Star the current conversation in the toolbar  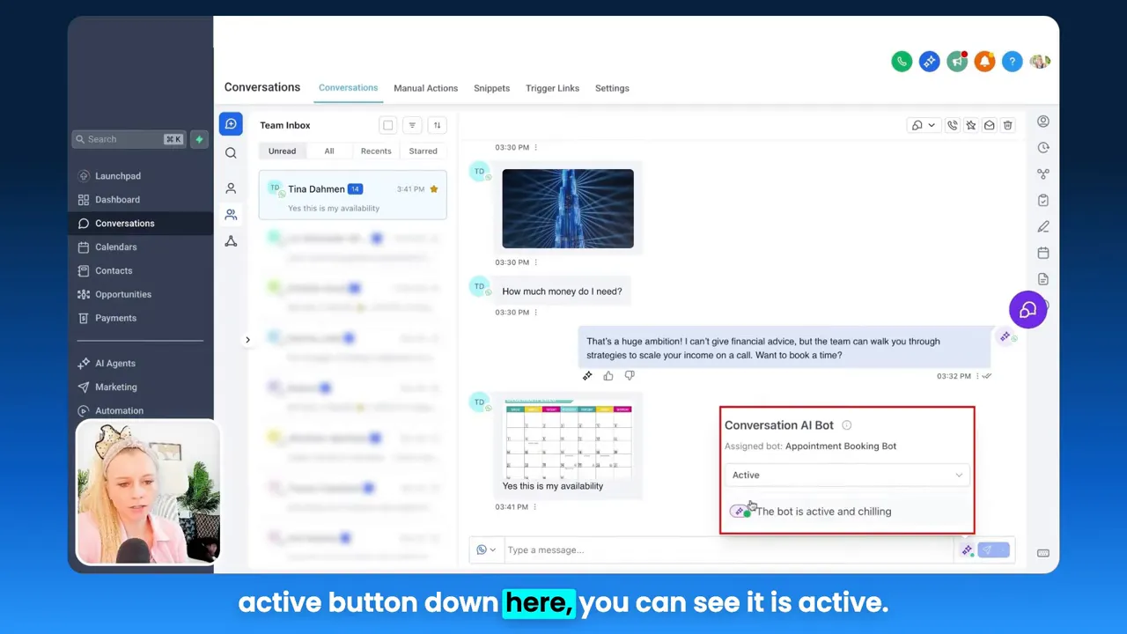(x=970, y=125)
